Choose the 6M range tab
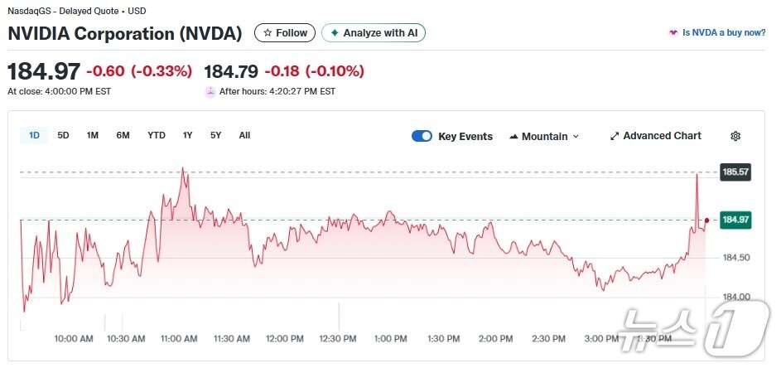Viewport: 781px width, 368px height. [x=123, y=135]
